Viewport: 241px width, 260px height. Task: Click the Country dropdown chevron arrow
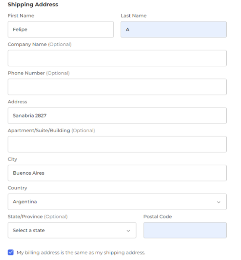(x=219, y=202)
